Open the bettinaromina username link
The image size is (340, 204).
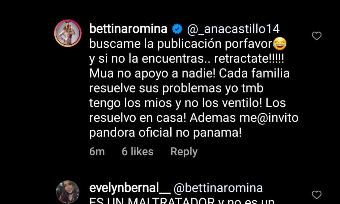pyautogui.click(x=128, y=29)
